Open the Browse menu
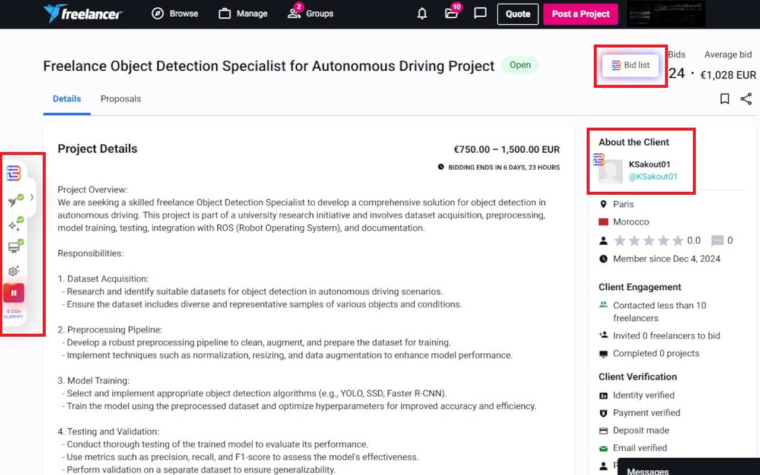Viewport: 760px width, 475px height. [x=175, y=14]
